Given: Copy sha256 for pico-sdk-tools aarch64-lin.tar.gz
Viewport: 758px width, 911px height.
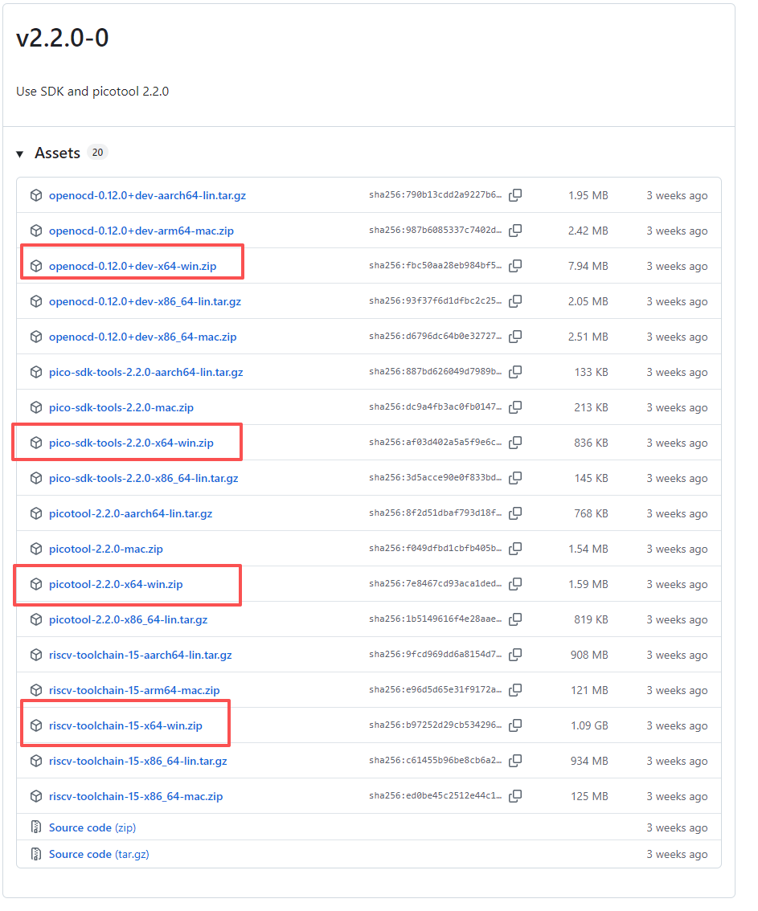Looking at the screenshot, I should click(515, 372).
